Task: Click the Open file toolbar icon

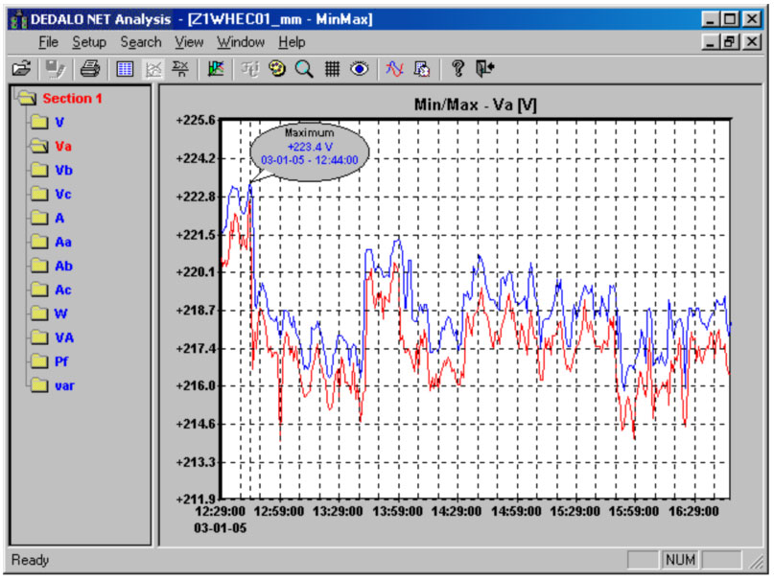Action: pyautogui.click(x=21, y=69)
